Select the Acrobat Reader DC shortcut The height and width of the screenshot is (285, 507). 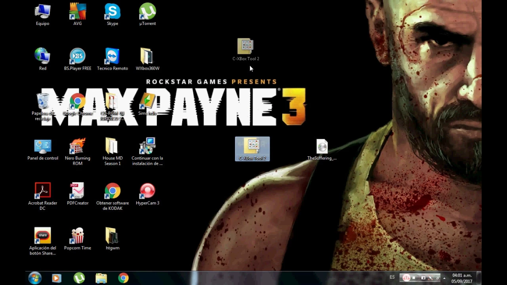tap(43, 196)
